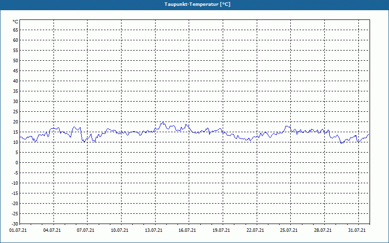Click the -15 y-axis tick label
389x243 pixels.
(x=15, y=193)
